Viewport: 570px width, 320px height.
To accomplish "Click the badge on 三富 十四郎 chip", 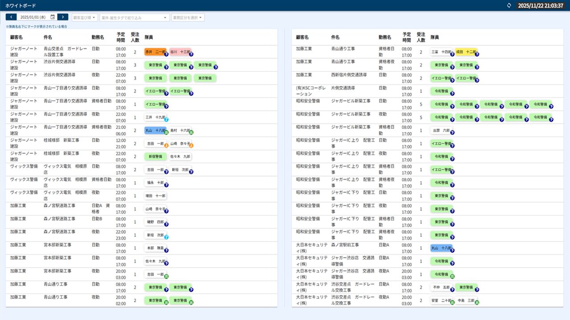I will click(x=452, y=54).
